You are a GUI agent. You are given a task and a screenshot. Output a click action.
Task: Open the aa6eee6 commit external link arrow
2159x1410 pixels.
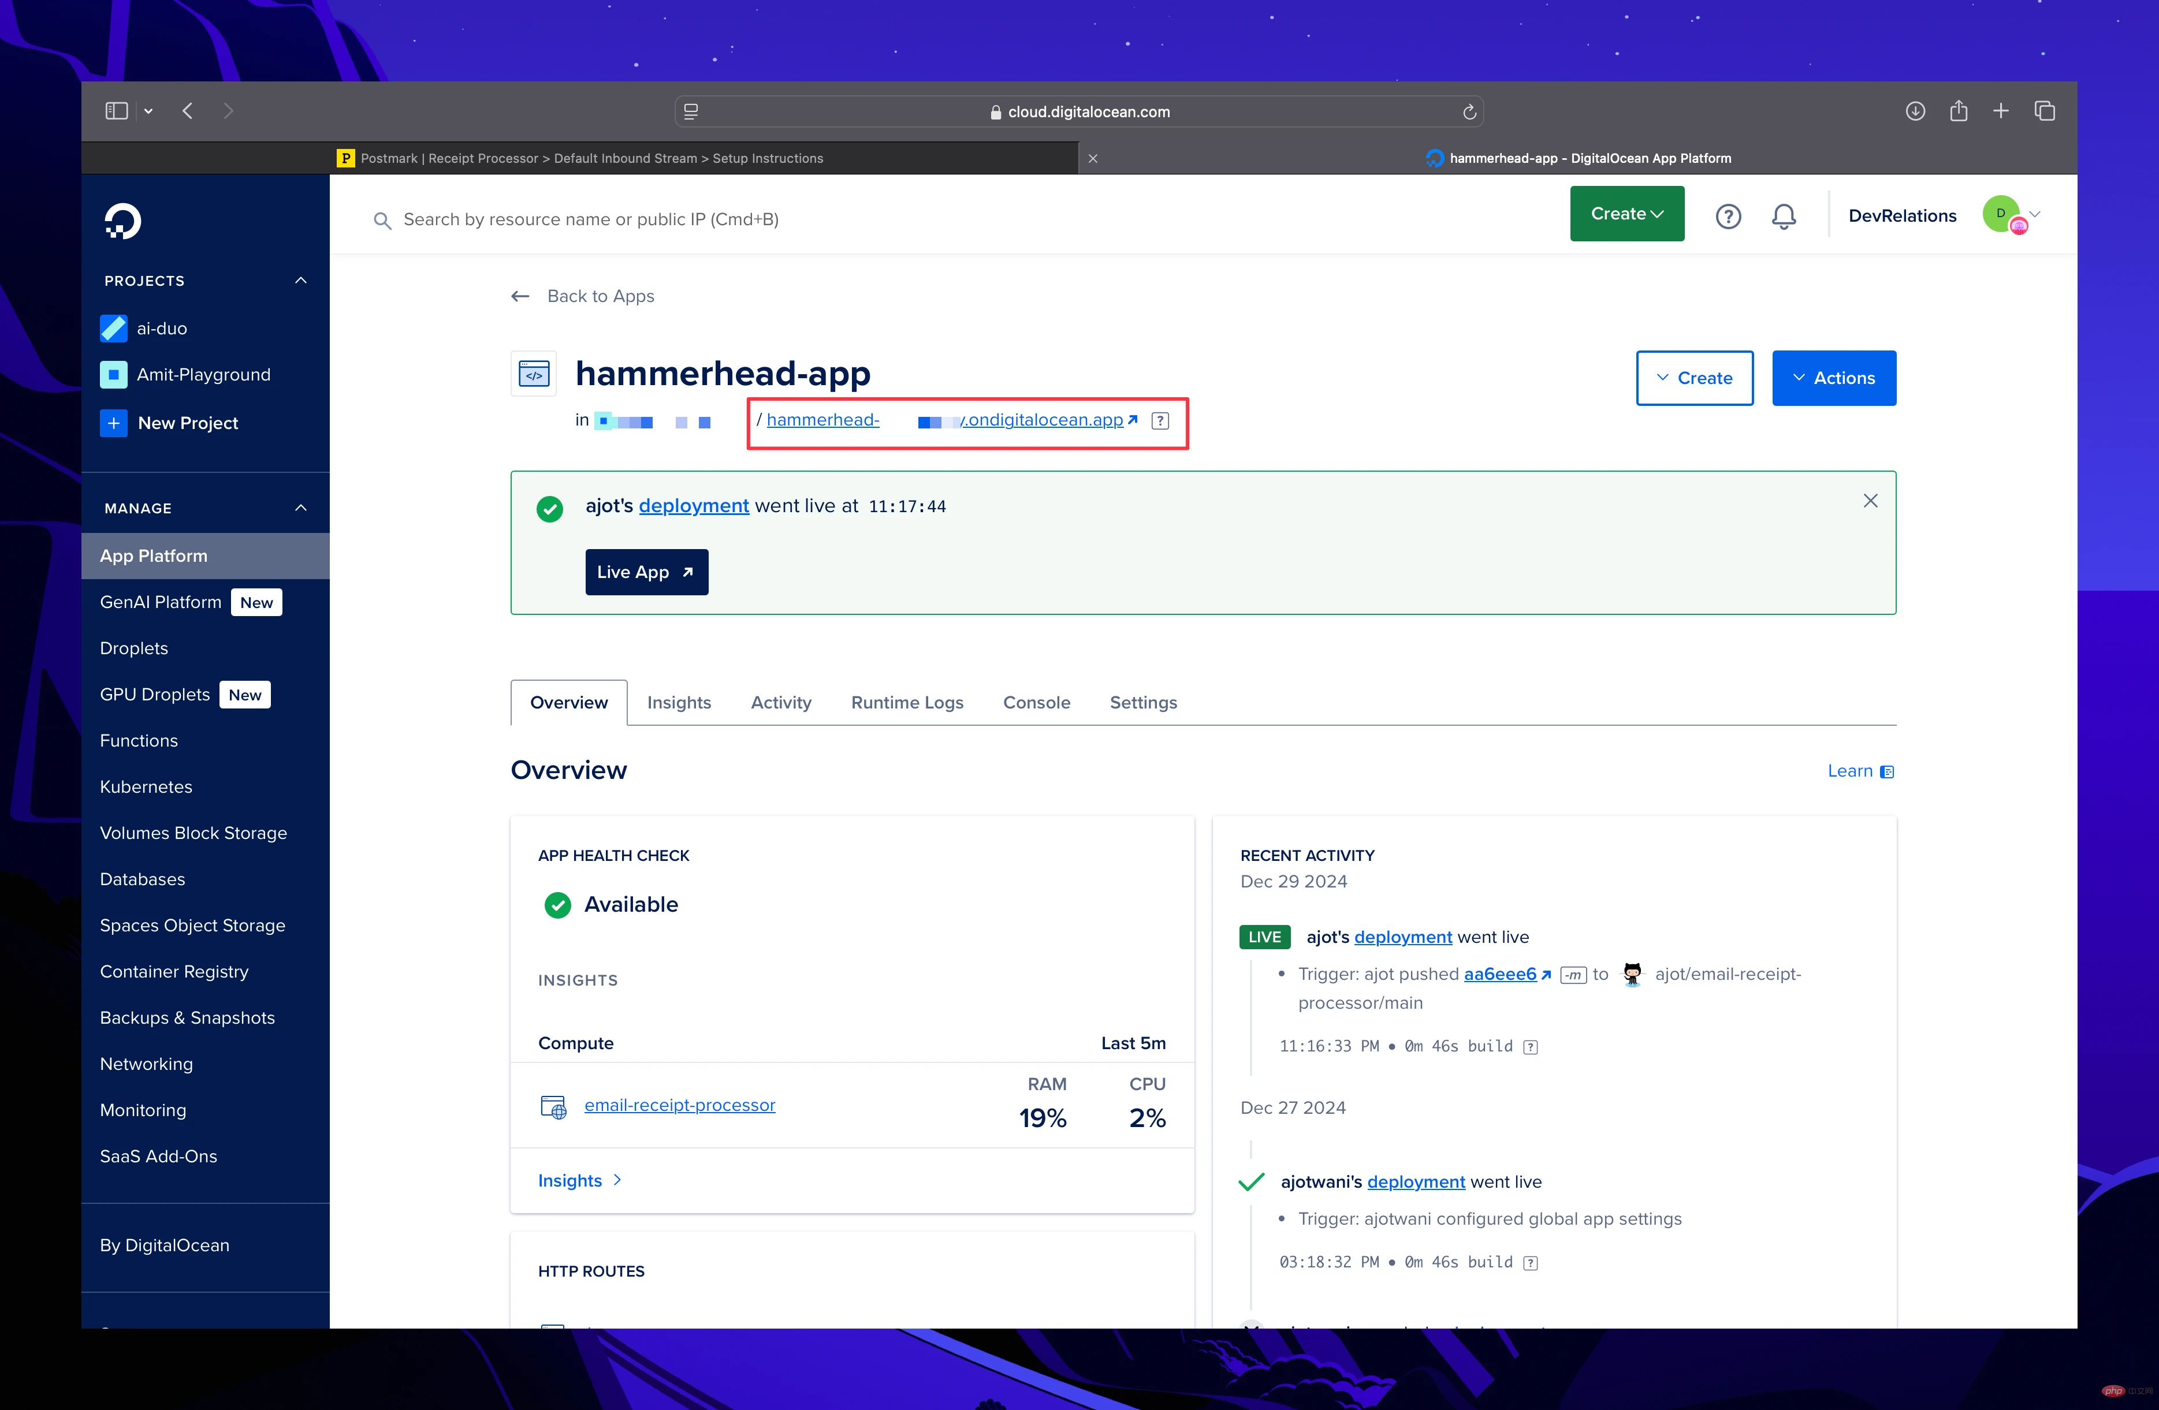click(x=1547, y=974)
